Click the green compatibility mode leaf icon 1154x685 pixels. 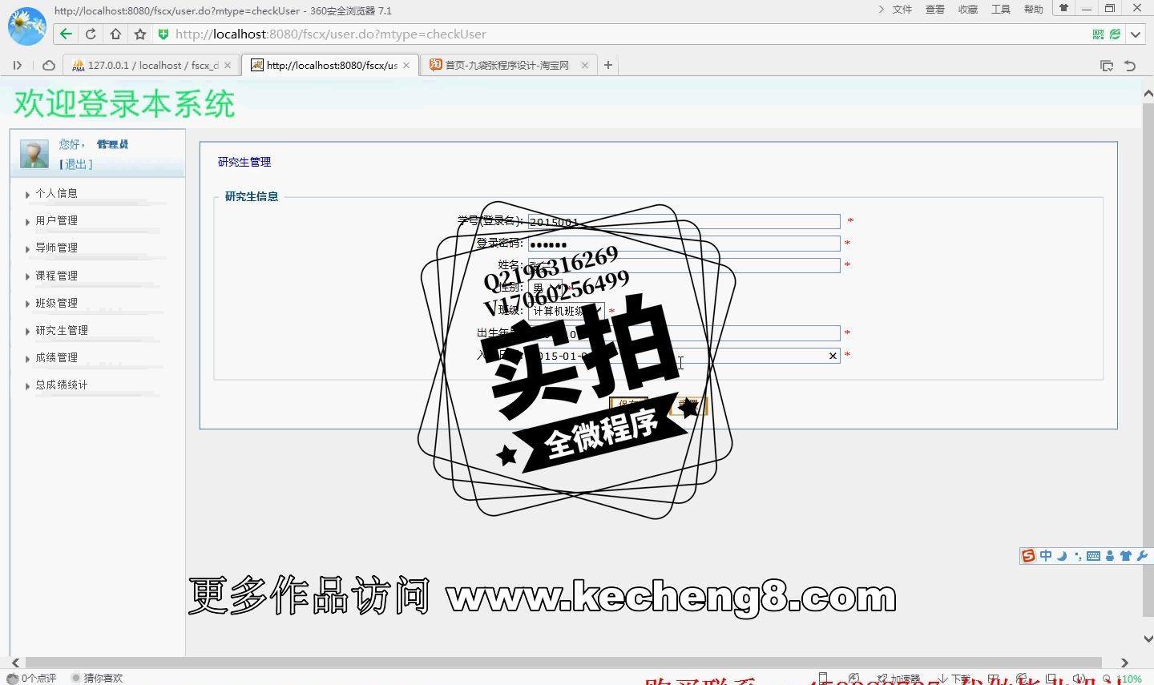click(1115, 34)
